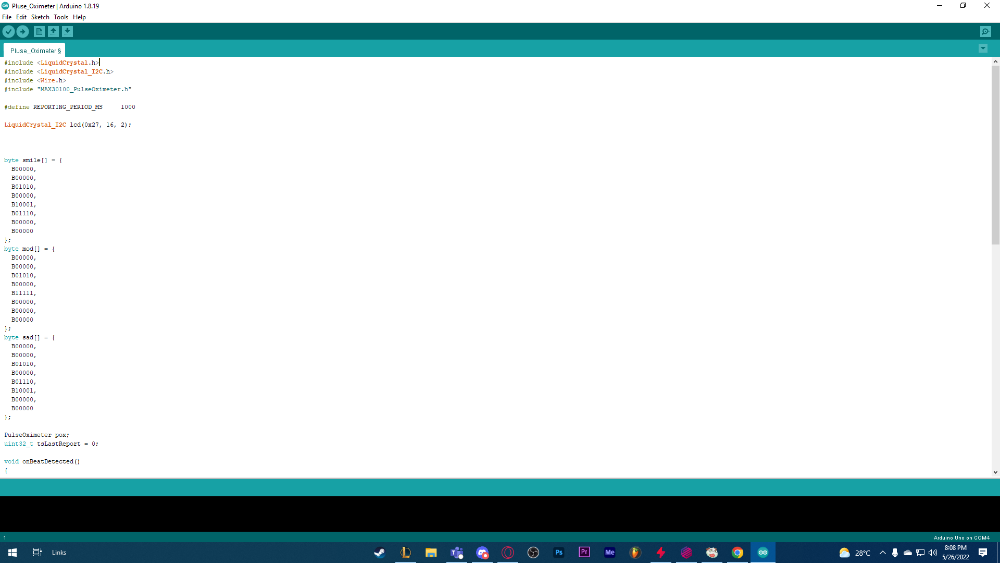The image size is (1000, 563).
Task: Open the Tools menu
Action: [x=61, y=17]
